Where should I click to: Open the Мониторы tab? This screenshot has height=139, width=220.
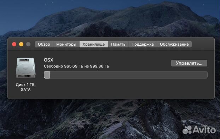66,44
